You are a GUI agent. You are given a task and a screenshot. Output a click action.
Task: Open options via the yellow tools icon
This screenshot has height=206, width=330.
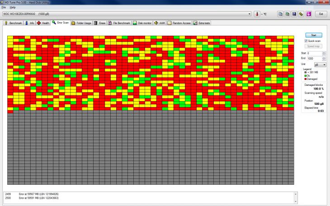tap(301, 14)
